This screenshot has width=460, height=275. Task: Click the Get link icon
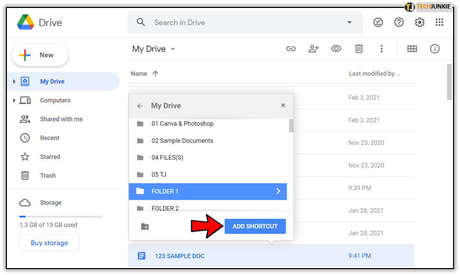tap(291, 49)
